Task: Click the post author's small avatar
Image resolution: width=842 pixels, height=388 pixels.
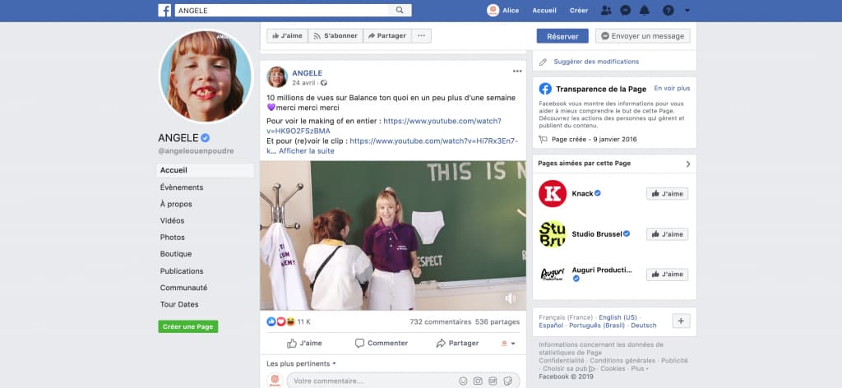Action: click(x=277, y=77)
